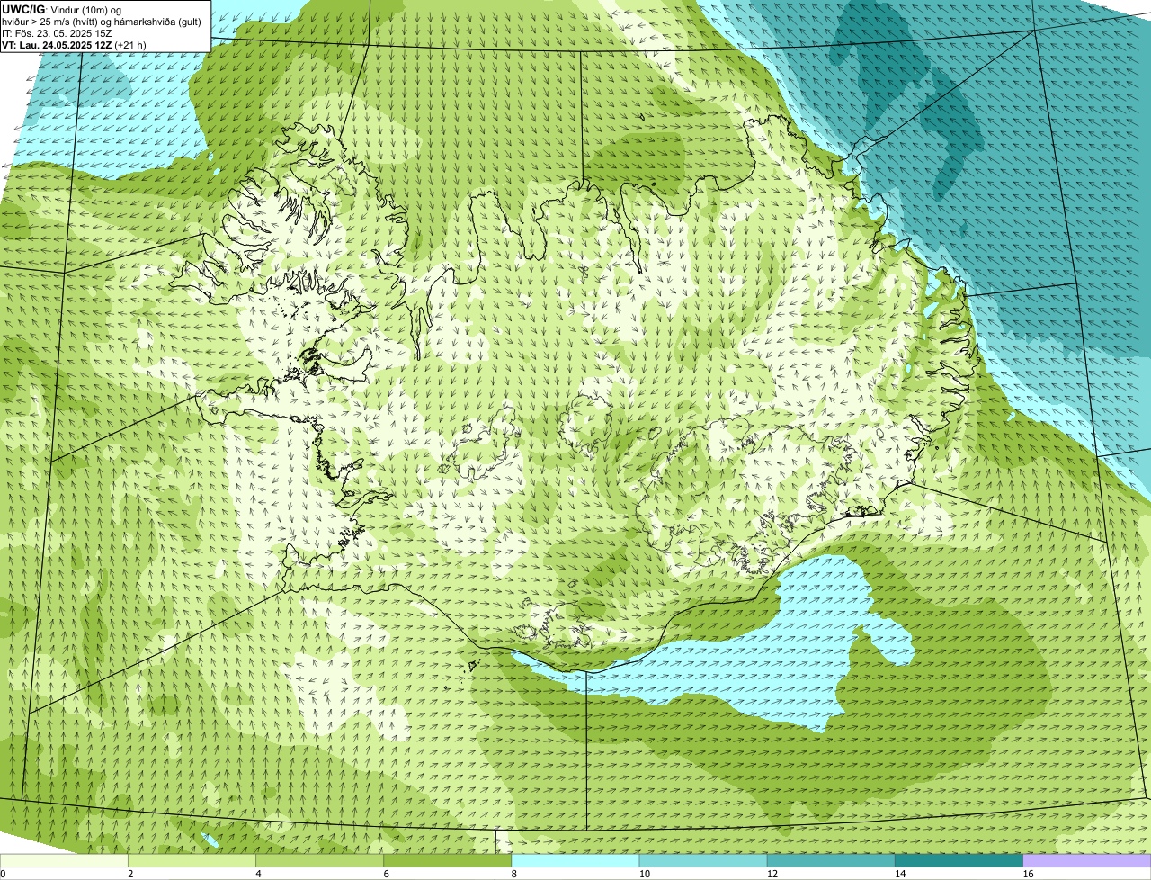Select the 6–8 m/s darker green legend swatch
This screenshot has height=880, width=1151.
448,861
